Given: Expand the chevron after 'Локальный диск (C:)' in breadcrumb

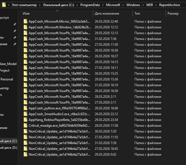Looking at the screenshot, I should tap(77, 5).
